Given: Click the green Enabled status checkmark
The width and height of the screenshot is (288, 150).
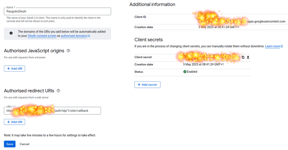Looking at the screenshot, I should pos(185,72).
